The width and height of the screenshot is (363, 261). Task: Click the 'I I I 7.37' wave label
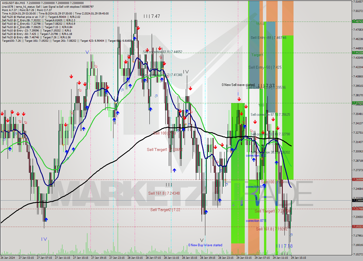(266, 85)
